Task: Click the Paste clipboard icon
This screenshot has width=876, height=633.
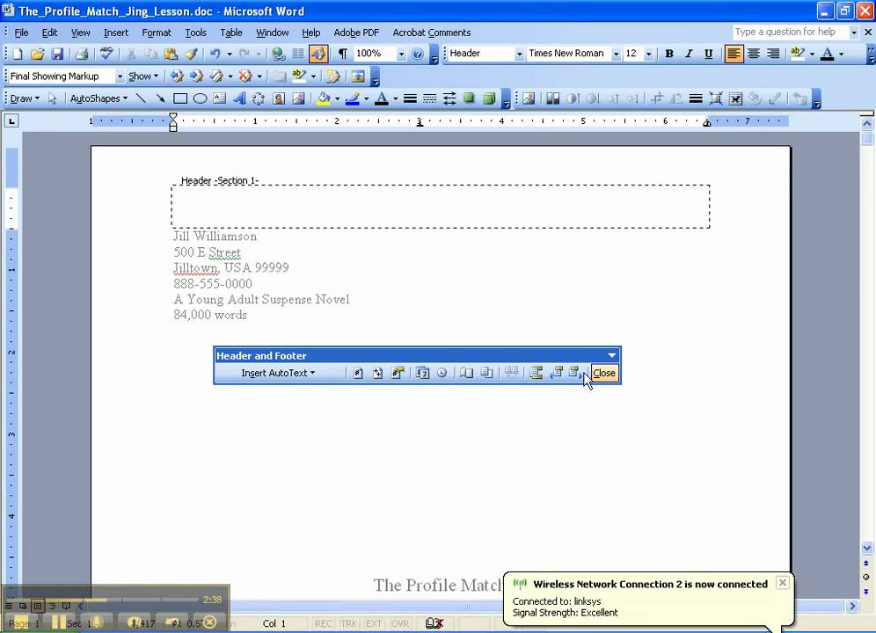Action: (x=171, y=54)
